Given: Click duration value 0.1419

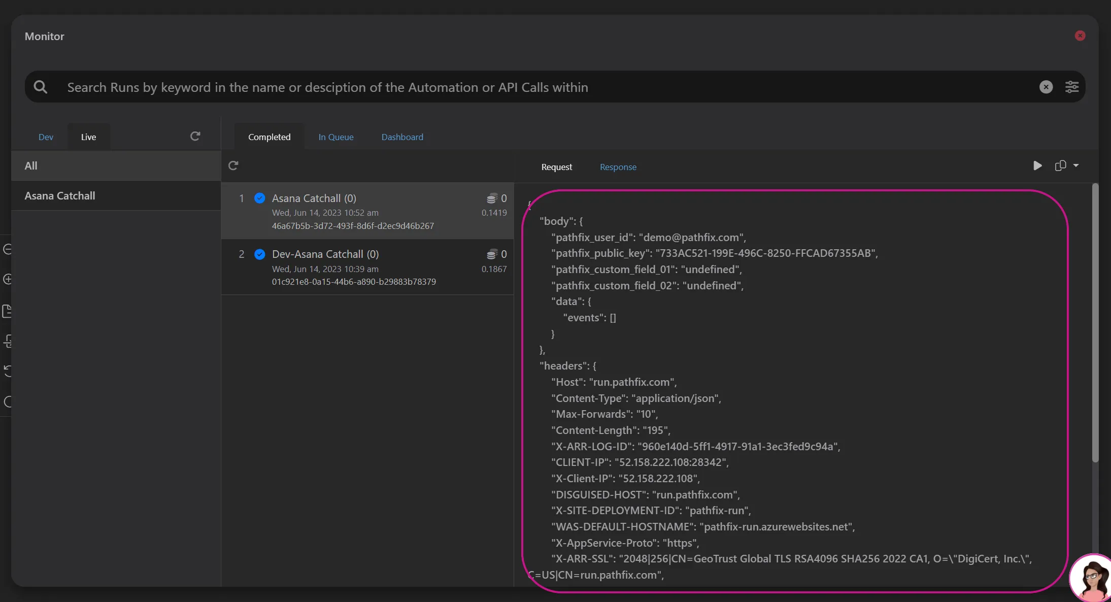Looking at the screenshot, I should point(494,213).
